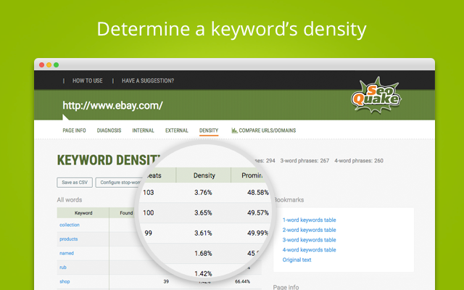Click the density value 1.68%
This screenshot has width=464, height=290.
pos(203,253)
